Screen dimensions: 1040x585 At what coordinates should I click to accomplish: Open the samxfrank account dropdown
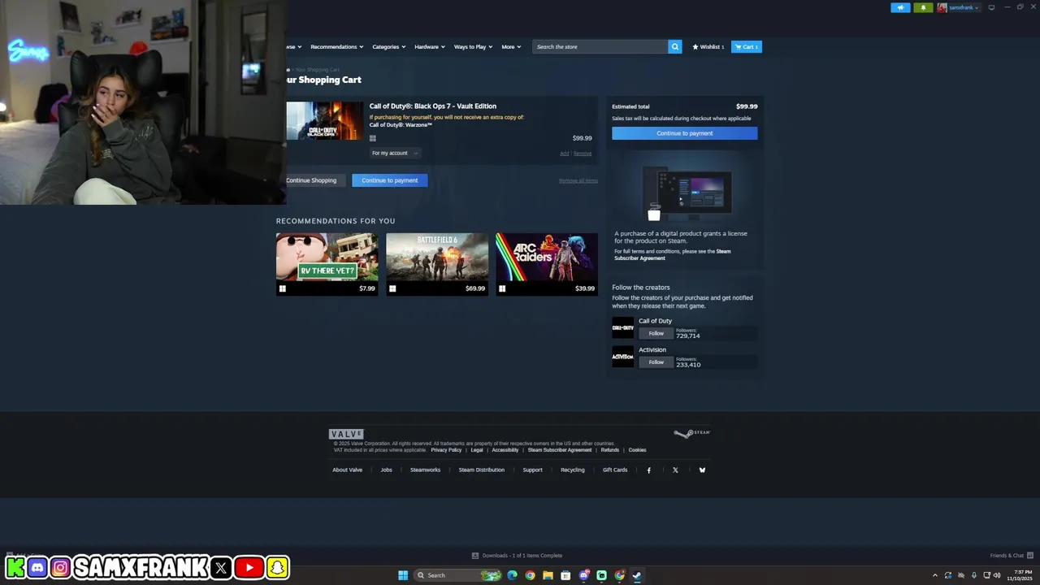964,7
